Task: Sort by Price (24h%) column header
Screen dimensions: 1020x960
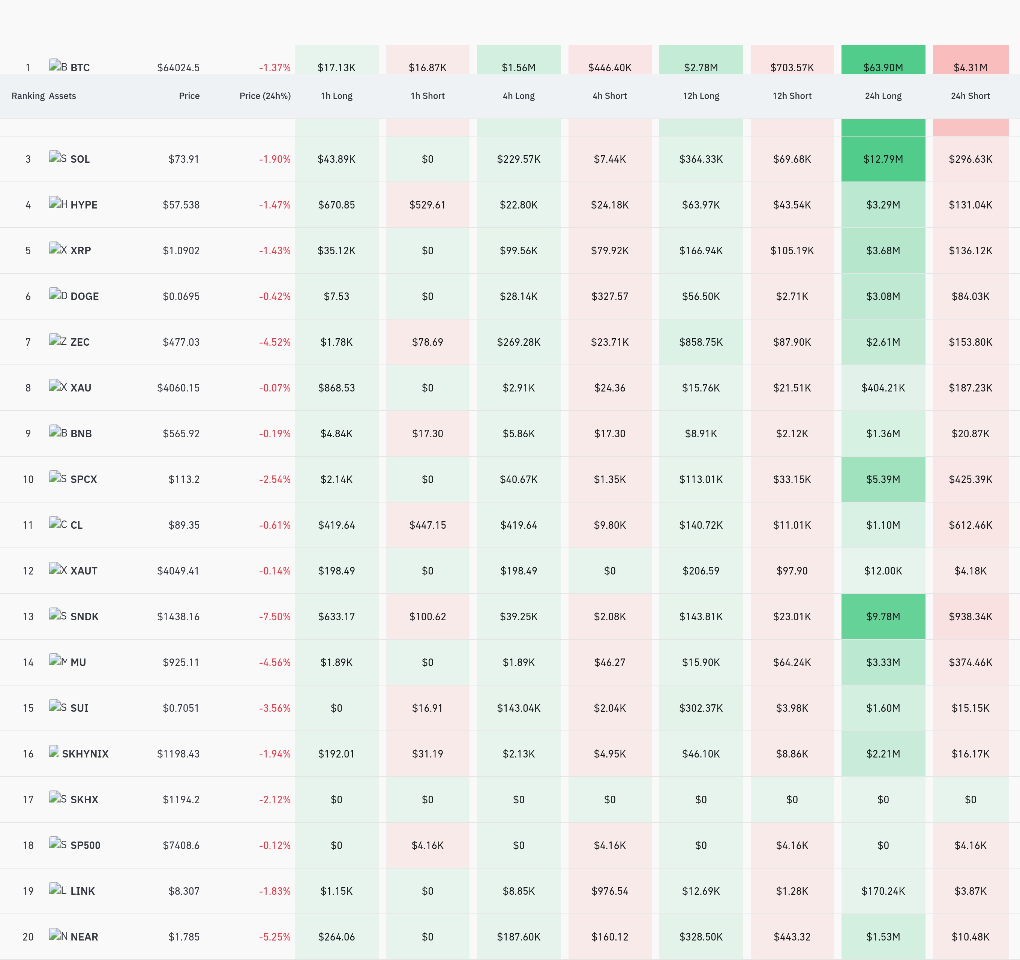Action: click(x=265, y=96)
